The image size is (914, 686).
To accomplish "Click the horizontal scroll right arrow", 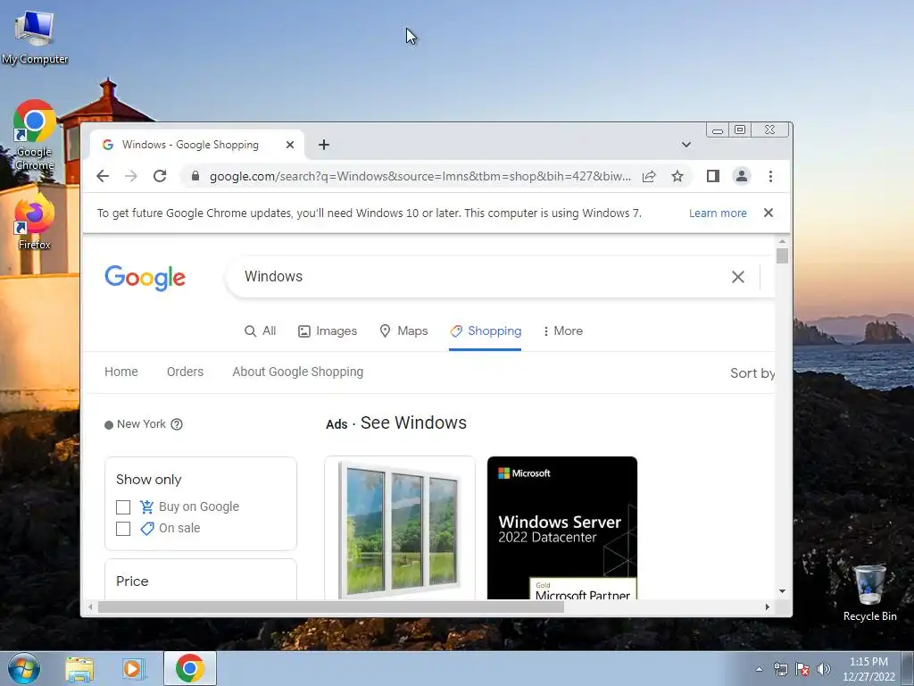I will click(767, 607).
